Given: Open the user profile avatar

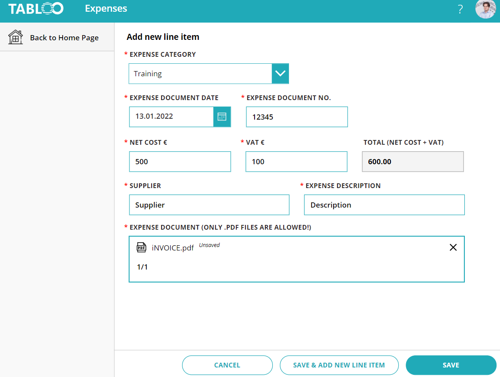Looking at the screenshot, I should [x=485, y=9].
